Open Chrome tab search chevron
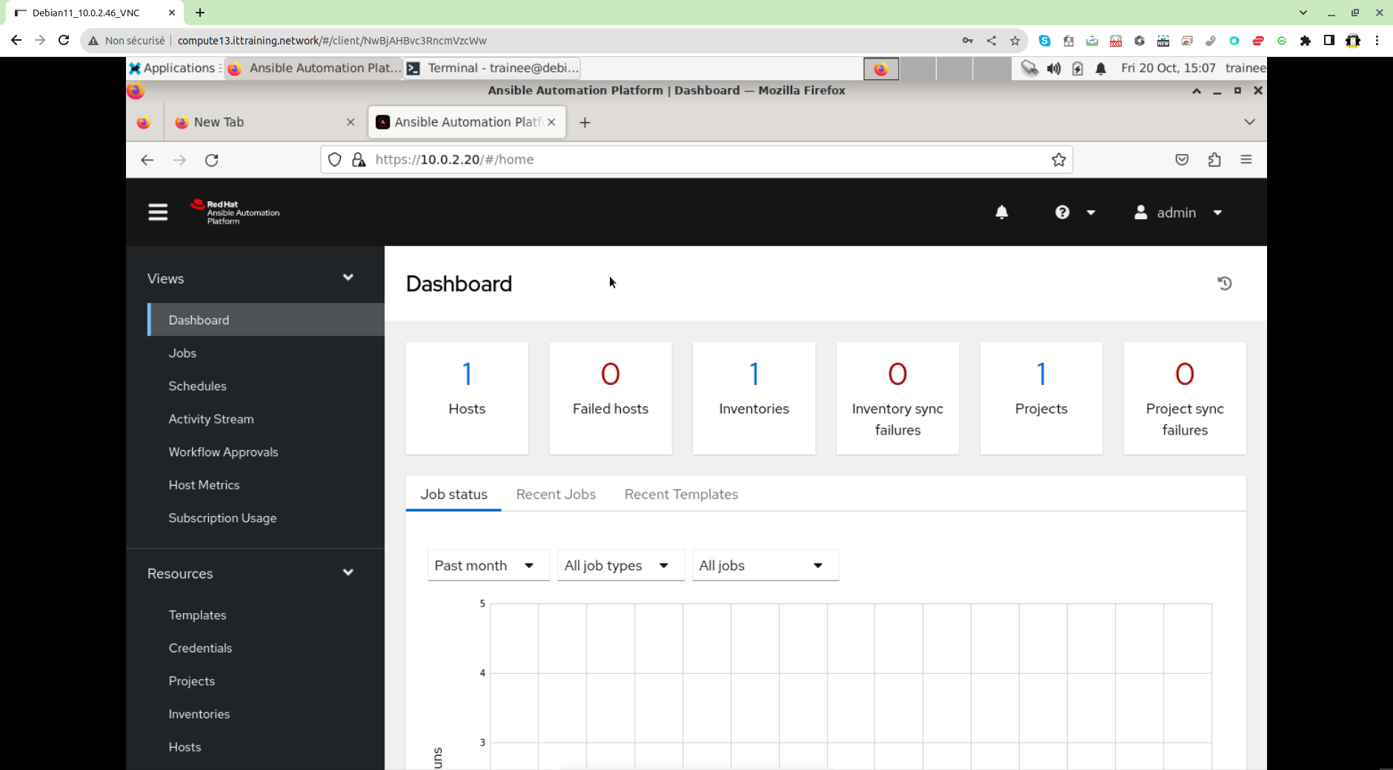 [x=1303, y=13]
